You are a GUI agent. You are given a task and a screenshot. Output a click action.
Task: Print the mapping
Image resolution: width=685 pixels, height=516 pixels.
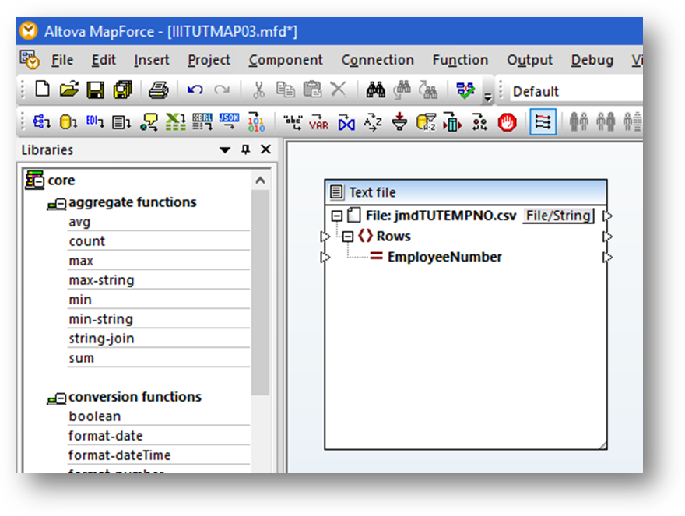(x=158, y=90)
